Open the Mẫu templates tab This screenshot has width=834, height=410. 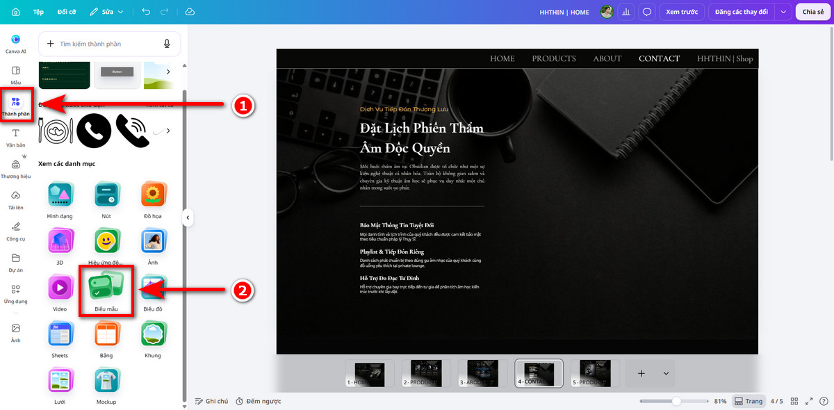click(16, 75)
